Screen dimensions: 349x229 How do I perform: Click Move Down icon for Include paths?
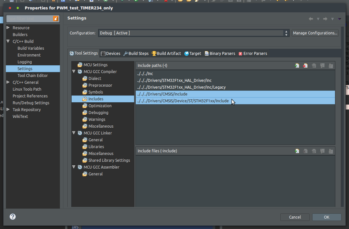click(331, 66)
